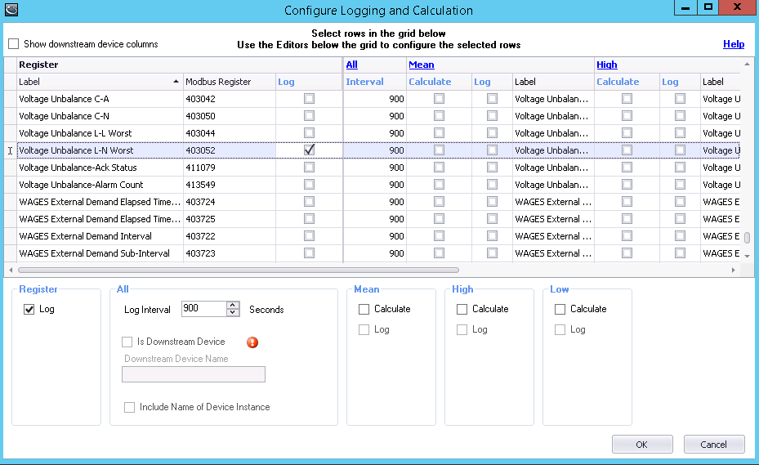Click horizontal scrollbar right arrow

(x=734, y=270)
